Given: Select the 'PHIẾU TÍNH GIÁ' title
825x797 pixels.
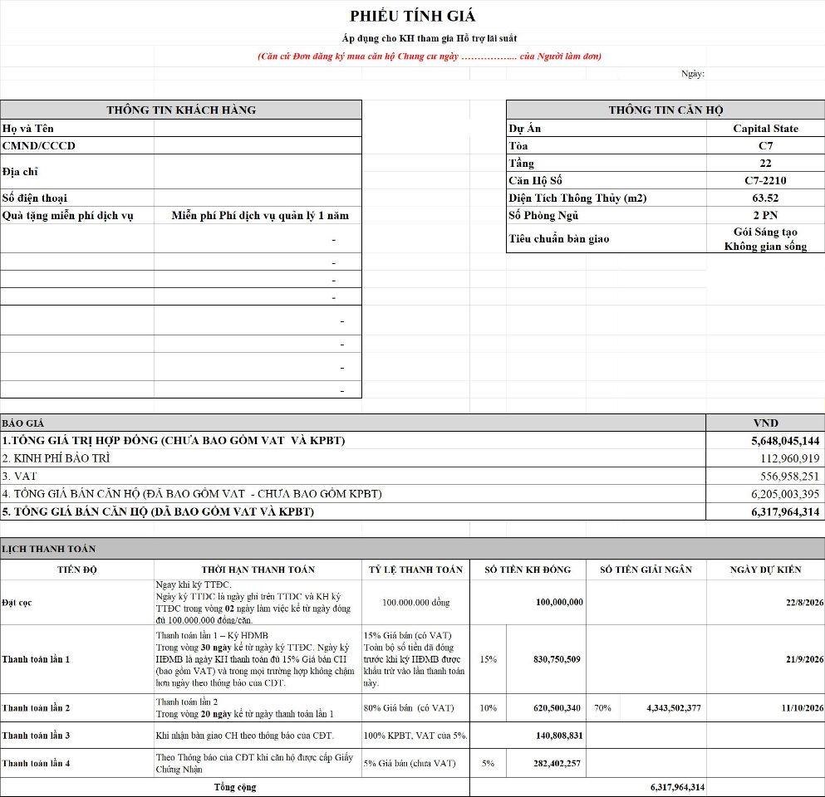Looking at the screenshot, I should (412, 16).
